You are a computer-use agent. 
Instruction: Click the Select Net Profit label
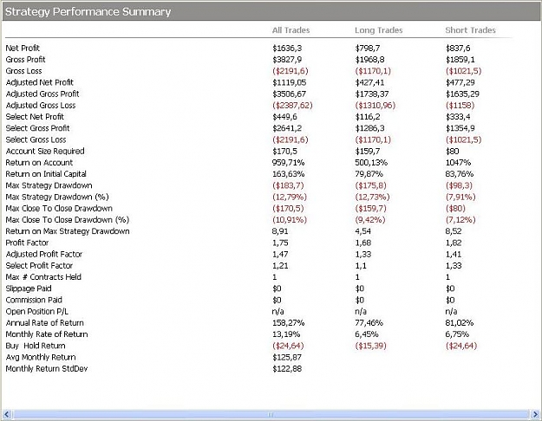35,116
